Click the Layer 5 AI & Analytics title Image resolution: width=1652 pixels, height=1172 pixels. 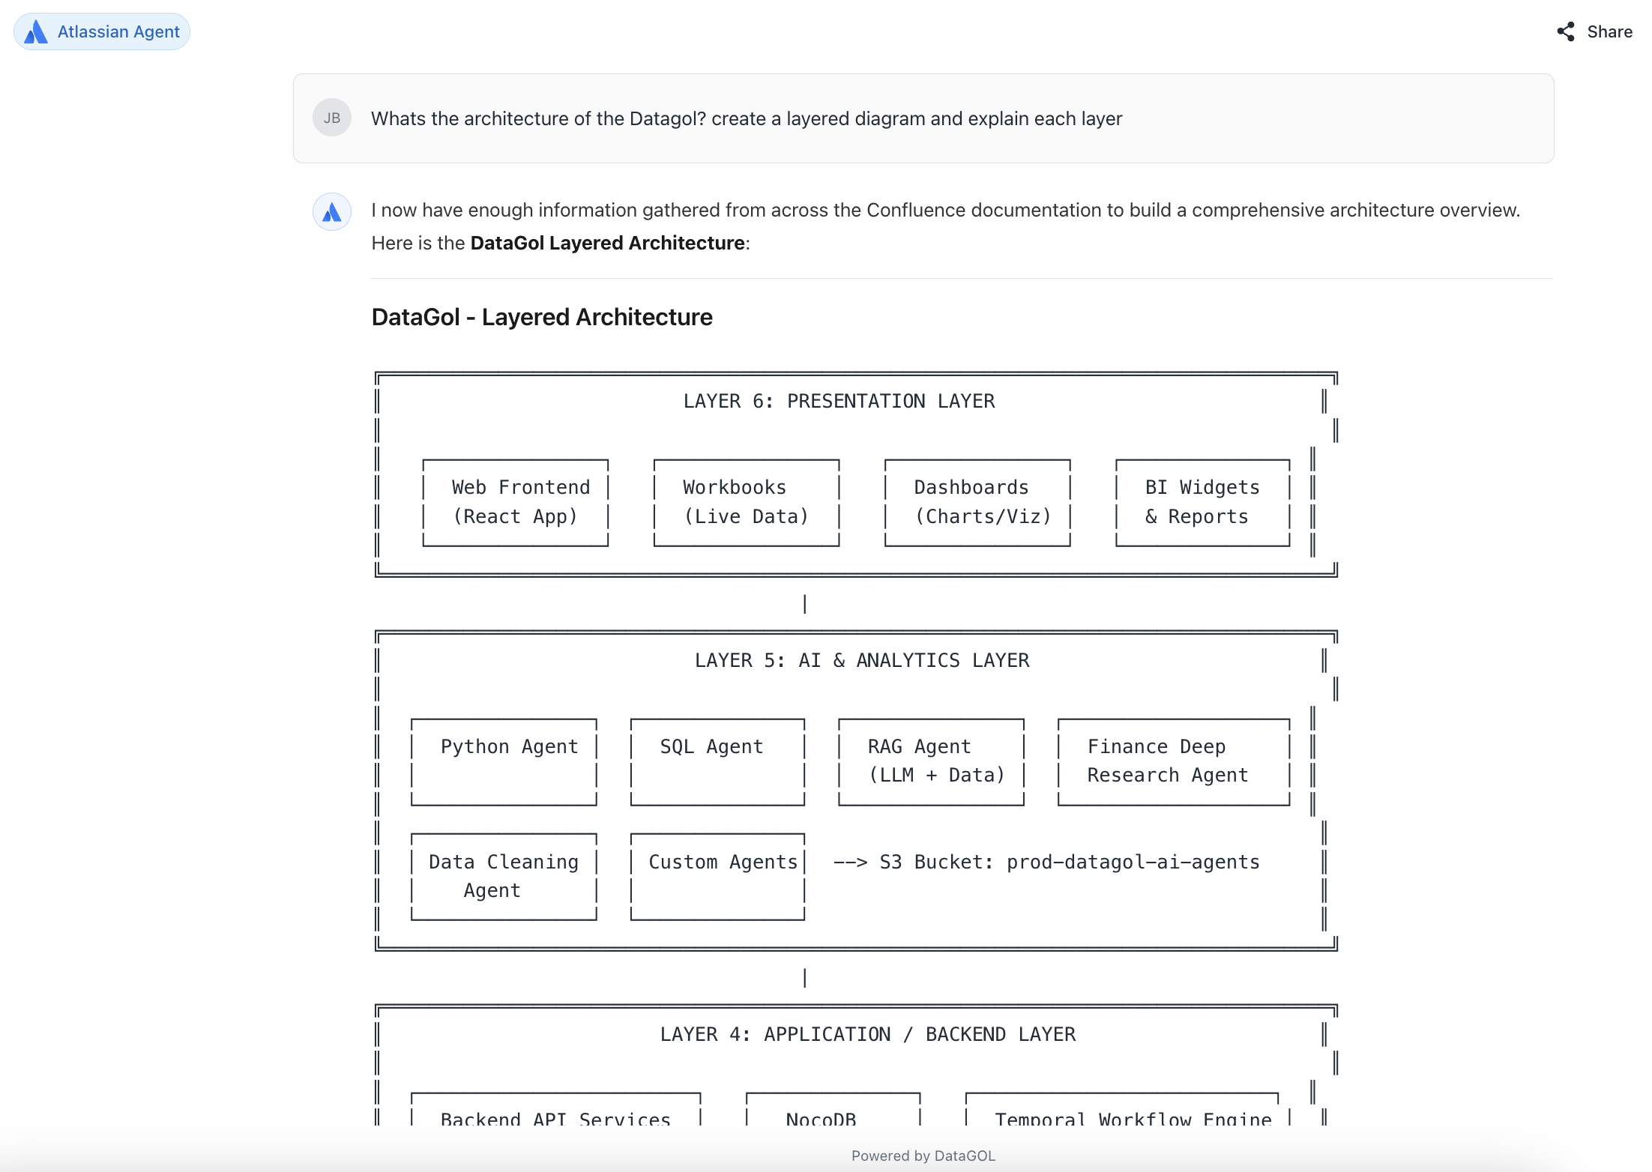pos(861,660)
